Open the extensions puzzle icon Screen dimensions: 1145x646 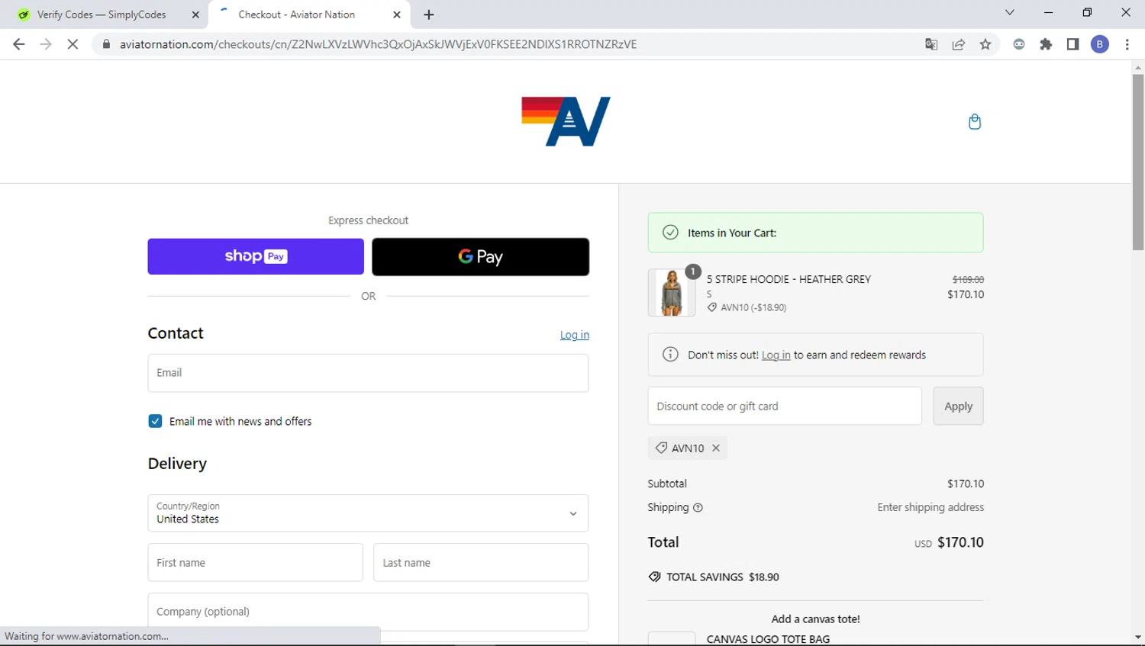pos(1046,44)
